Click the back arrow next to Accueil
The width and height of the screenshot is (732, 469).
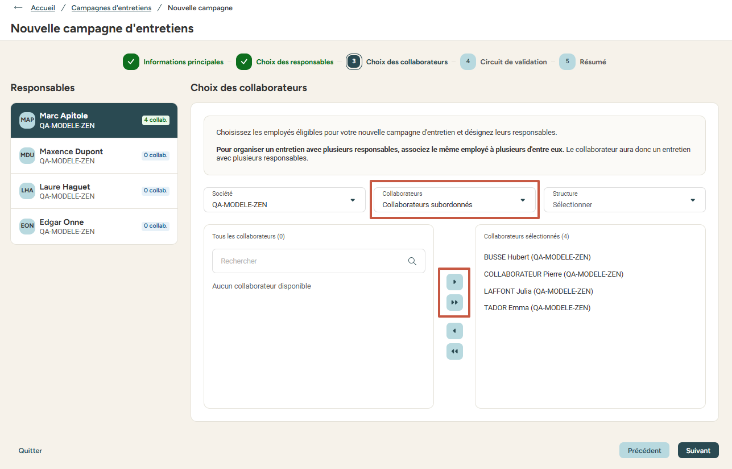[x=18, y=8]
